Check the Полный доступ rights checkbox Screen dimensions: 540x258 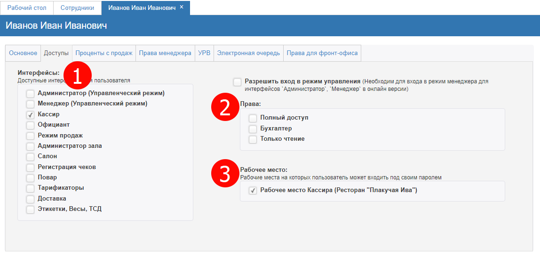click(x=253, y=118)
